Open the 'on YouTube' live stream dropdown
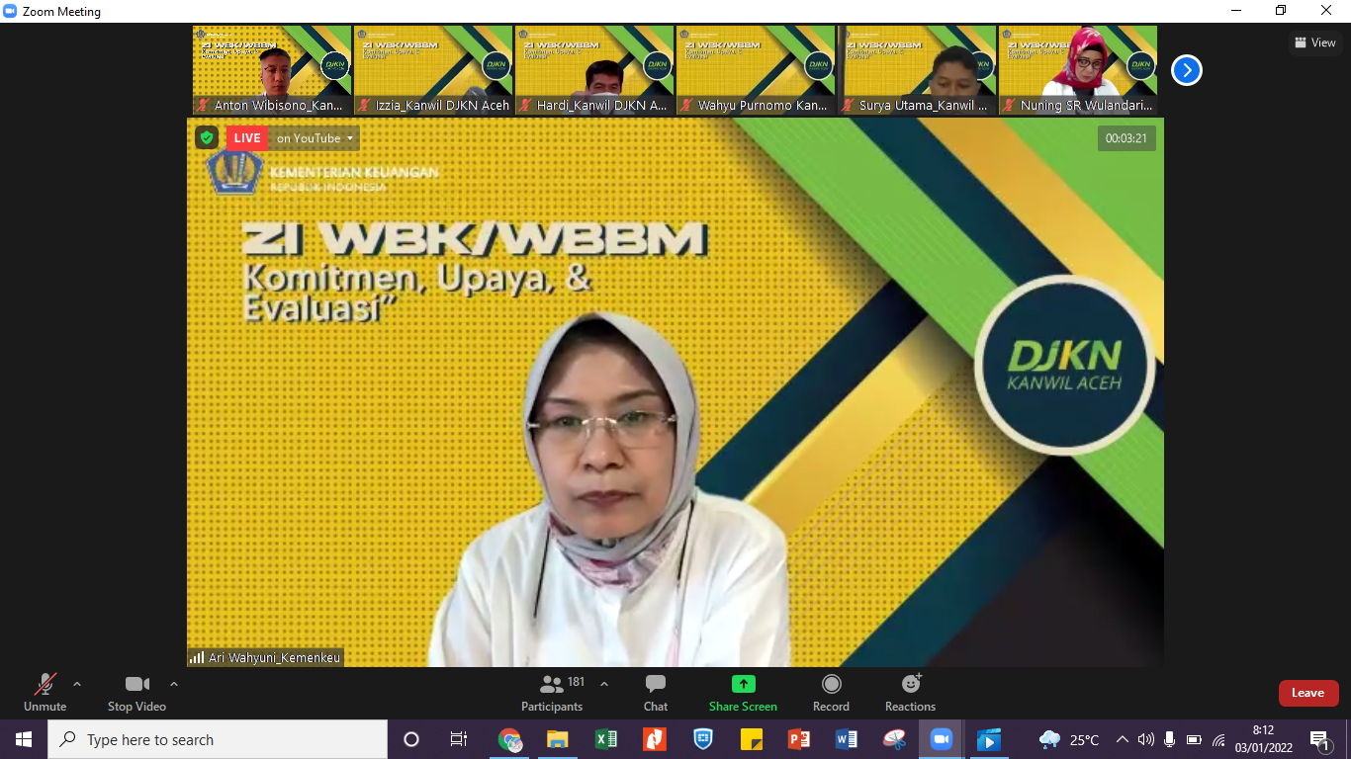 coord(315,138)
